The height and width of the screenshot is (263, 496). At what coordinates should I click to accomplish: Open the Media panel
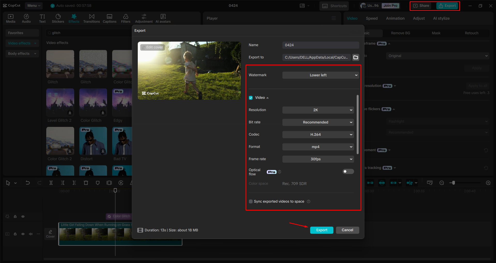[11, 19]
